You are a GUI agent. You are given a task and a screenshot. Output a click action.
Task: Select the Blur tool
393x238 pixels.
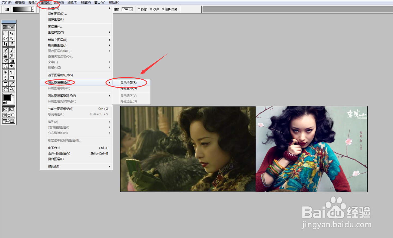(5, 66)
